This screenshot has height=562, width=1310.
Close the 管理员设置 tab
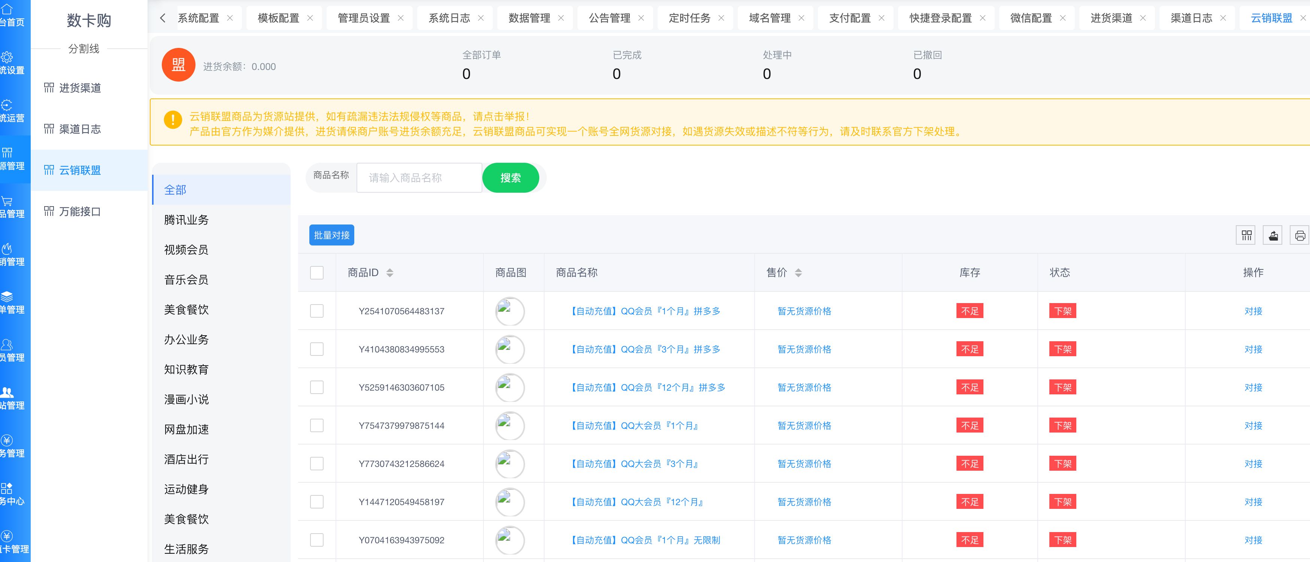(401, 18)
